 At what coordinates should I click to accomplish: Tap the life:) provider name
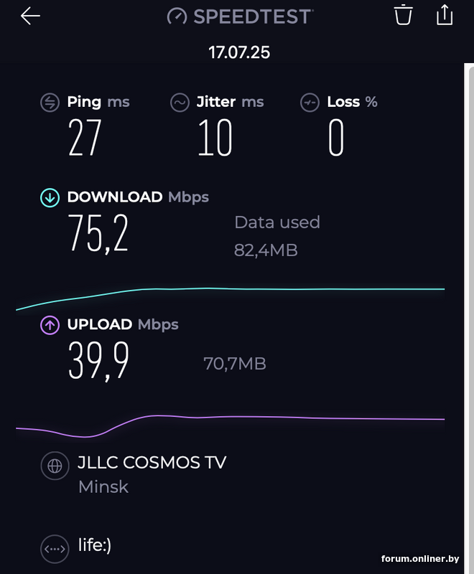95,545
